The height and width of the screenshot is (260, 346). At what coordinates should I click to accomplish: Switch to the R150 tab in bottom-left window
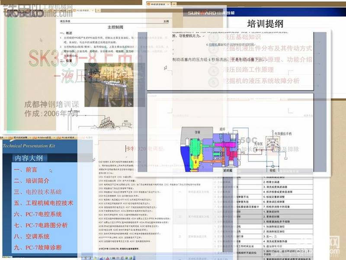[45, 137]
